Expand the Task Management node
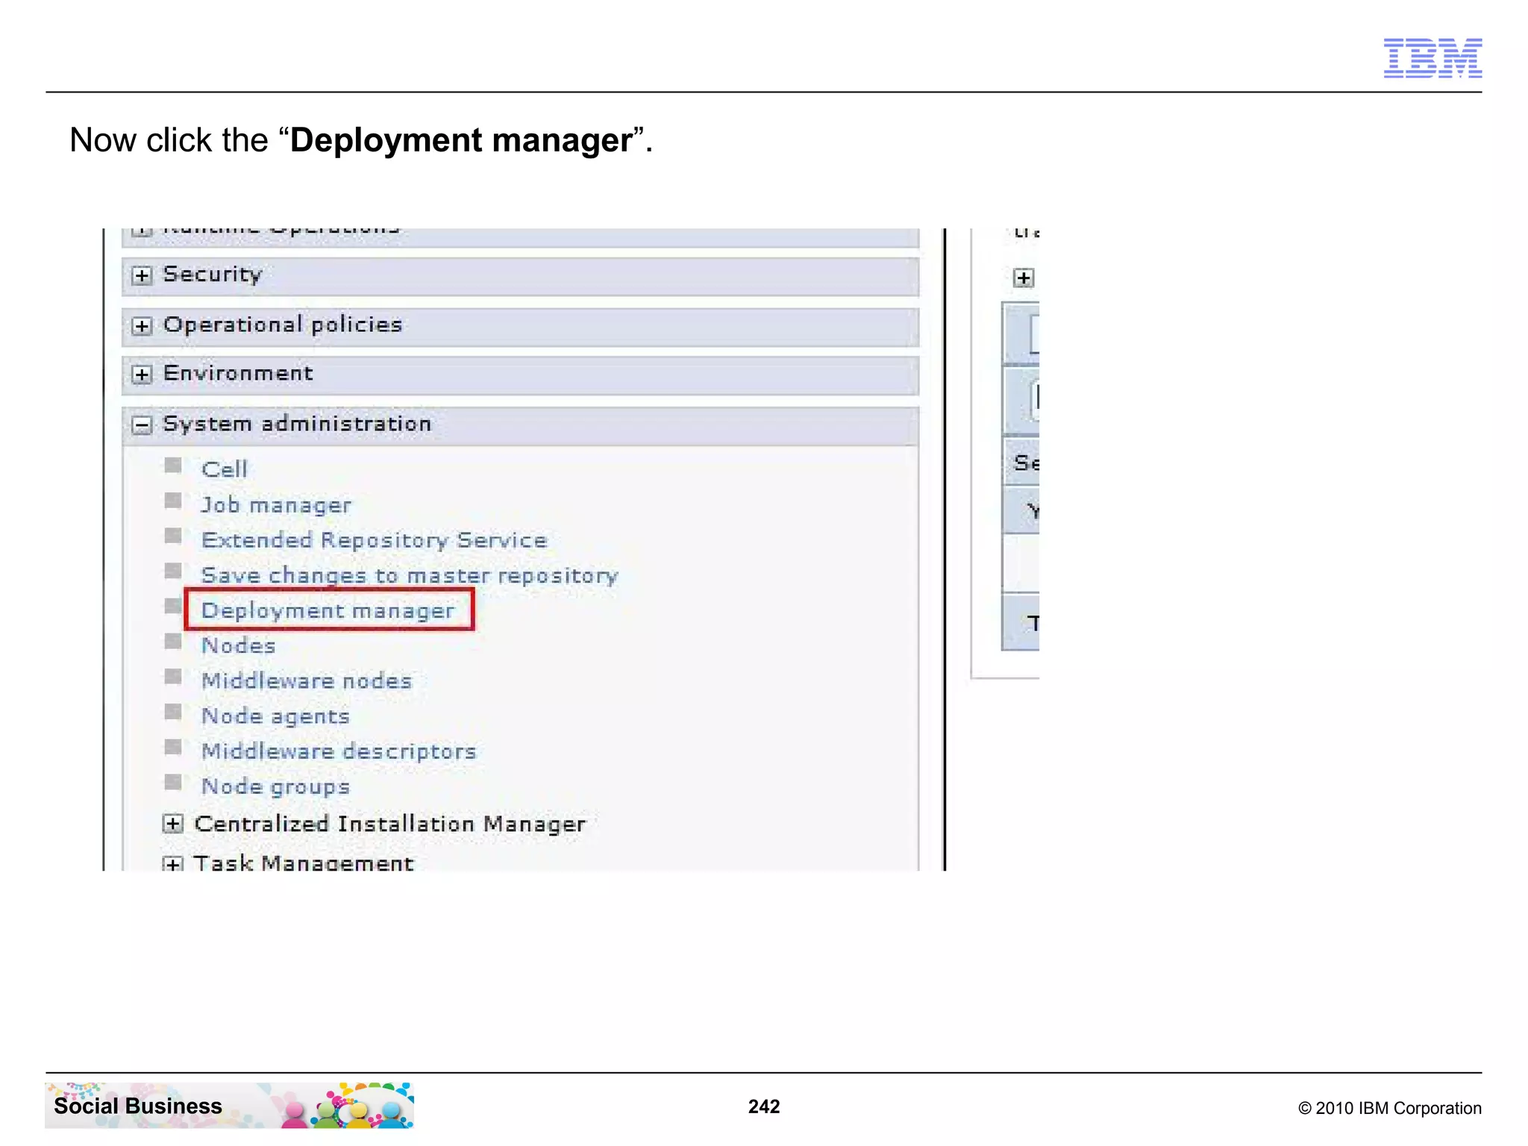The width and height of the screenshot is (1528, 1146). point(173,864)
